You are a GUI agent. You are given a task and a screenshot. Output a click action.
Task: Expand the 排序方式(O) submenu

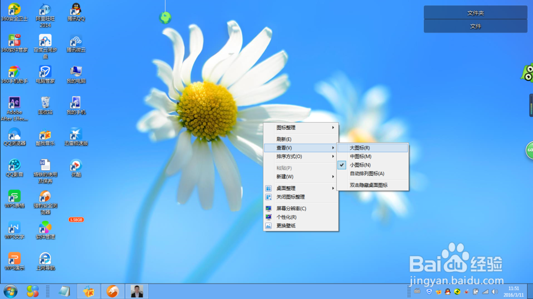point(301,156)
